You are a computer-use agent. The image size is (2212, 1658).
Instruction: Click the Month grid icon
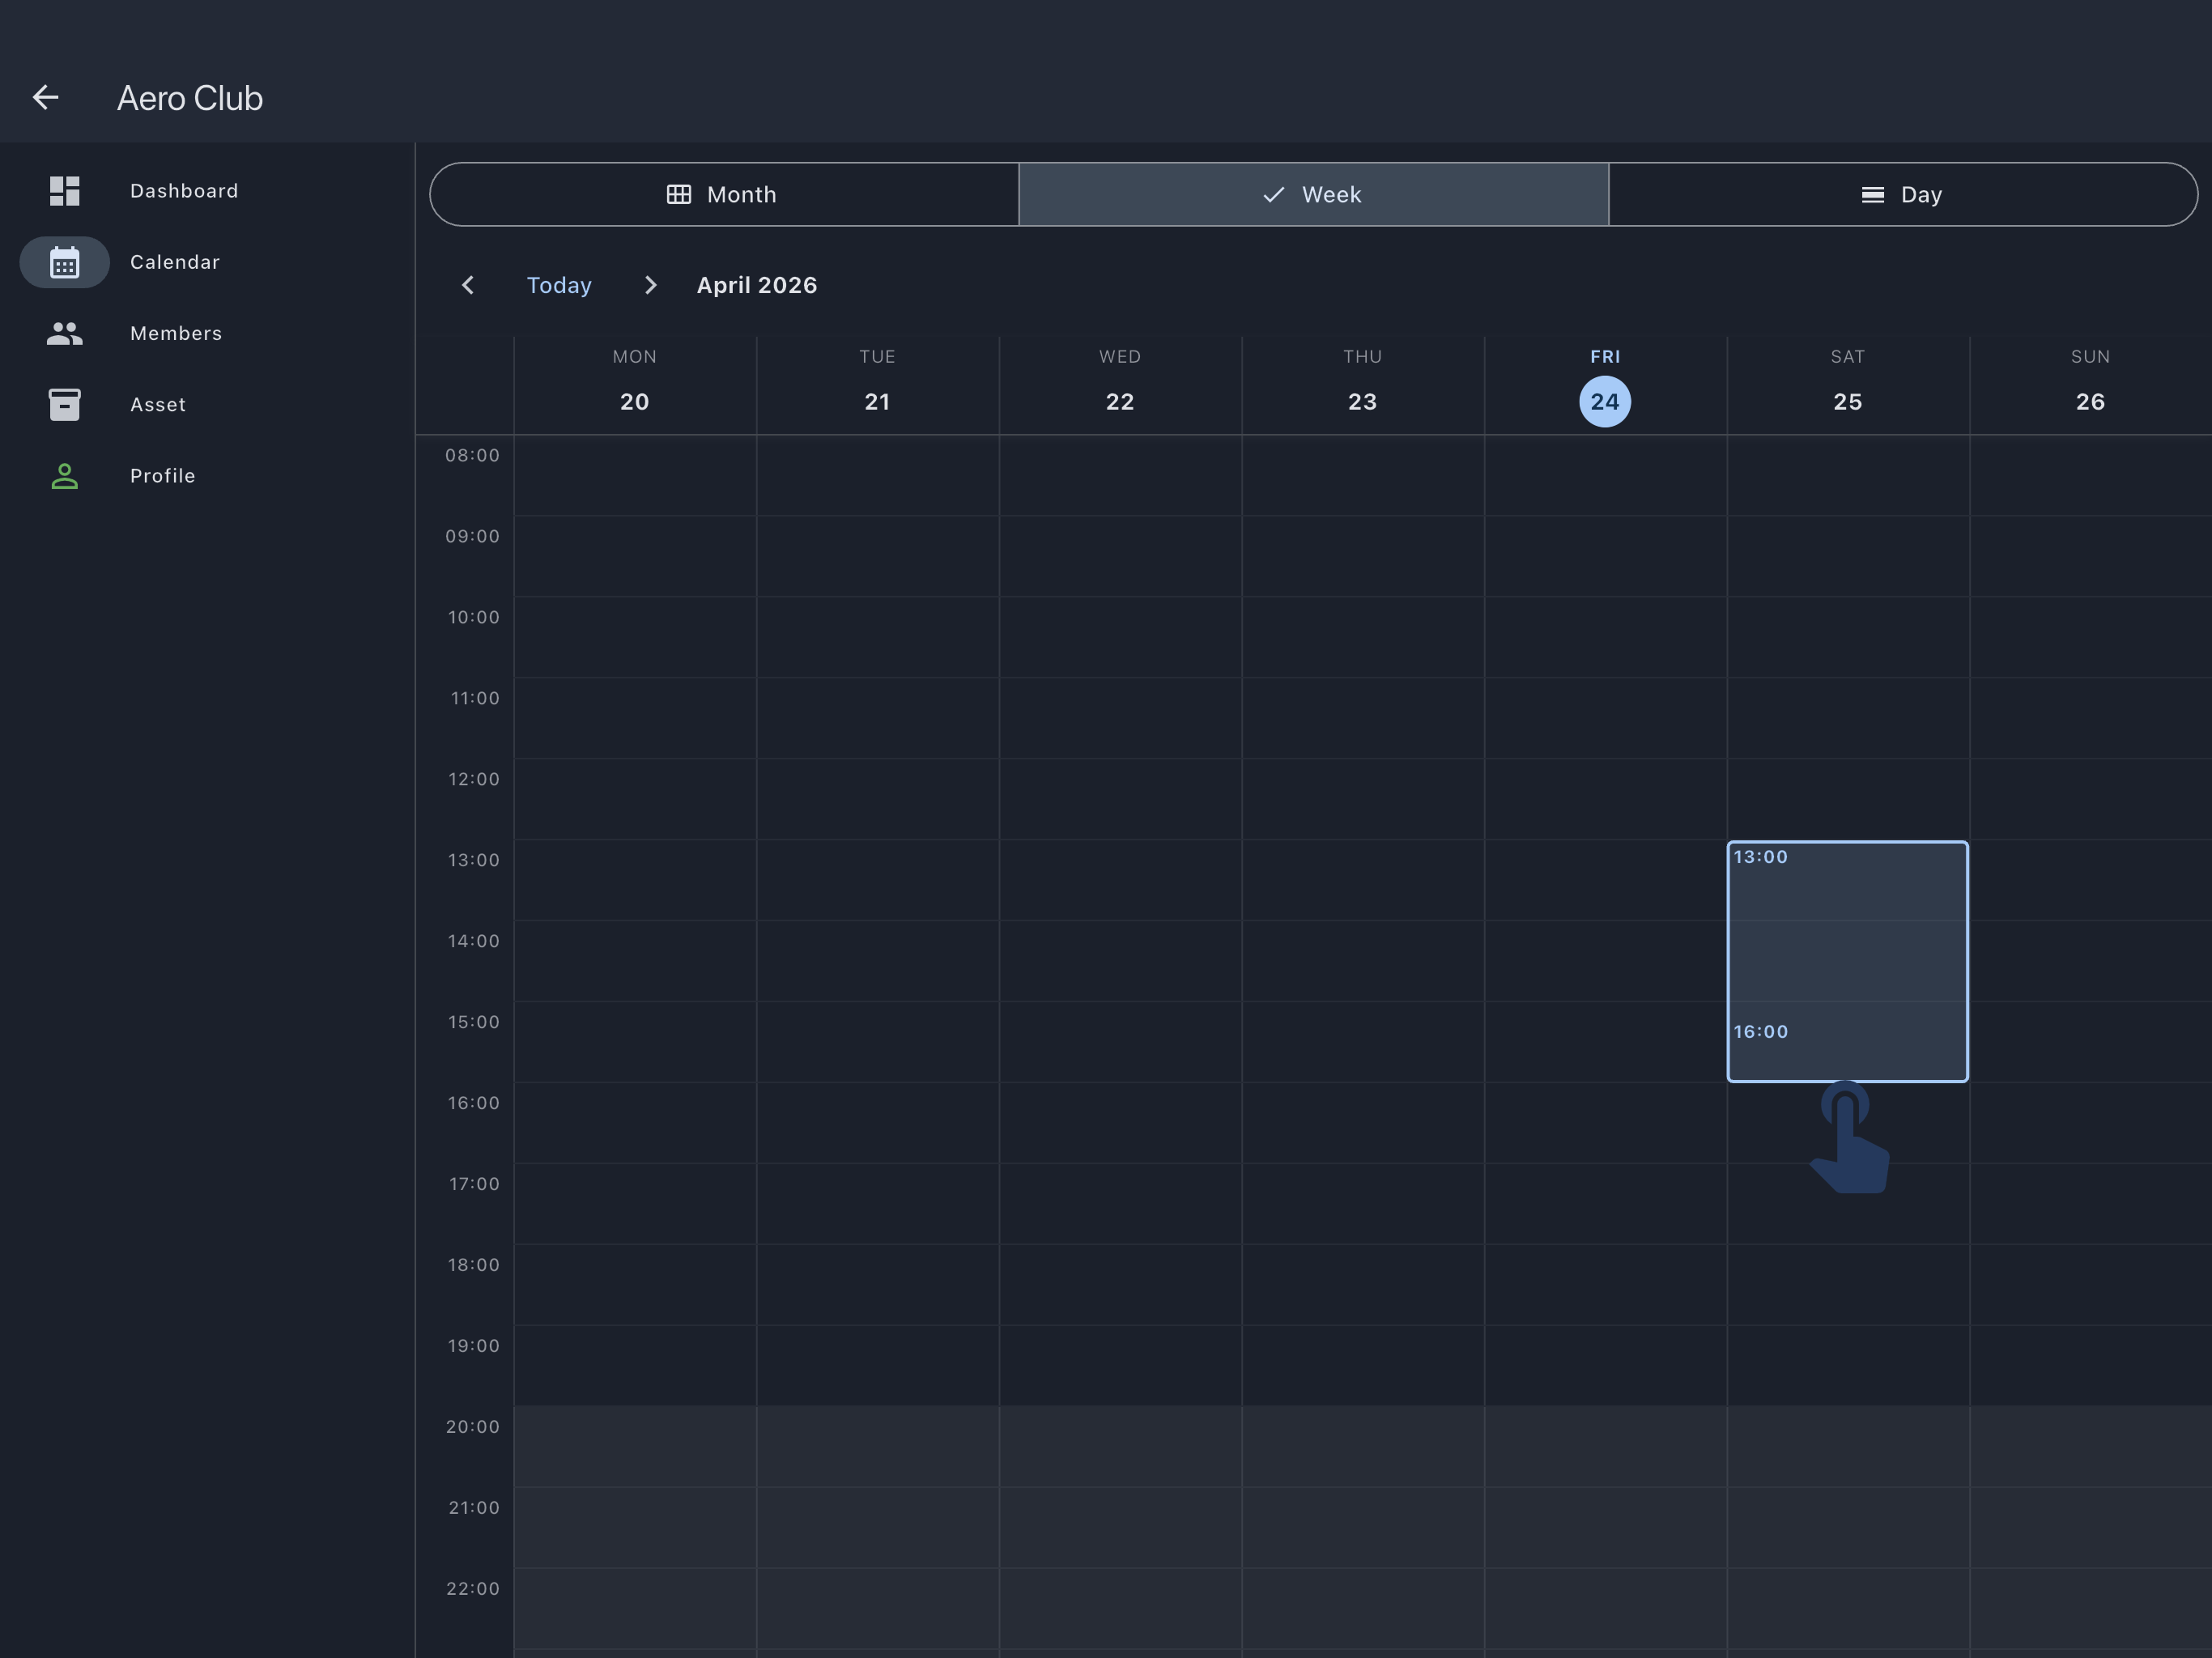679,194
